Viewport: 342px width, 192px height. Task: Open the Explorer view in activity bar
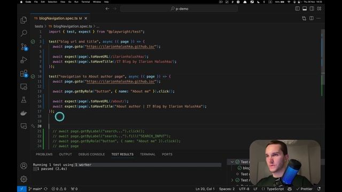tap(24, 20)
